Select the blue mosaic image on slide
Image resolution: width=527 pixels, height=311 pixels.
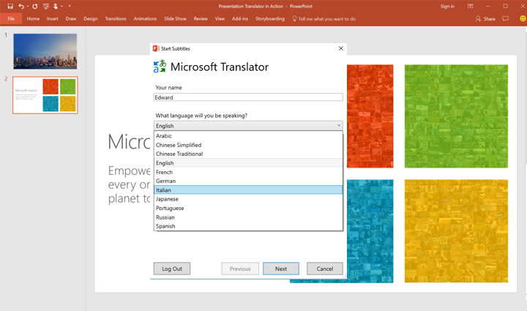[x=370, y=231]
